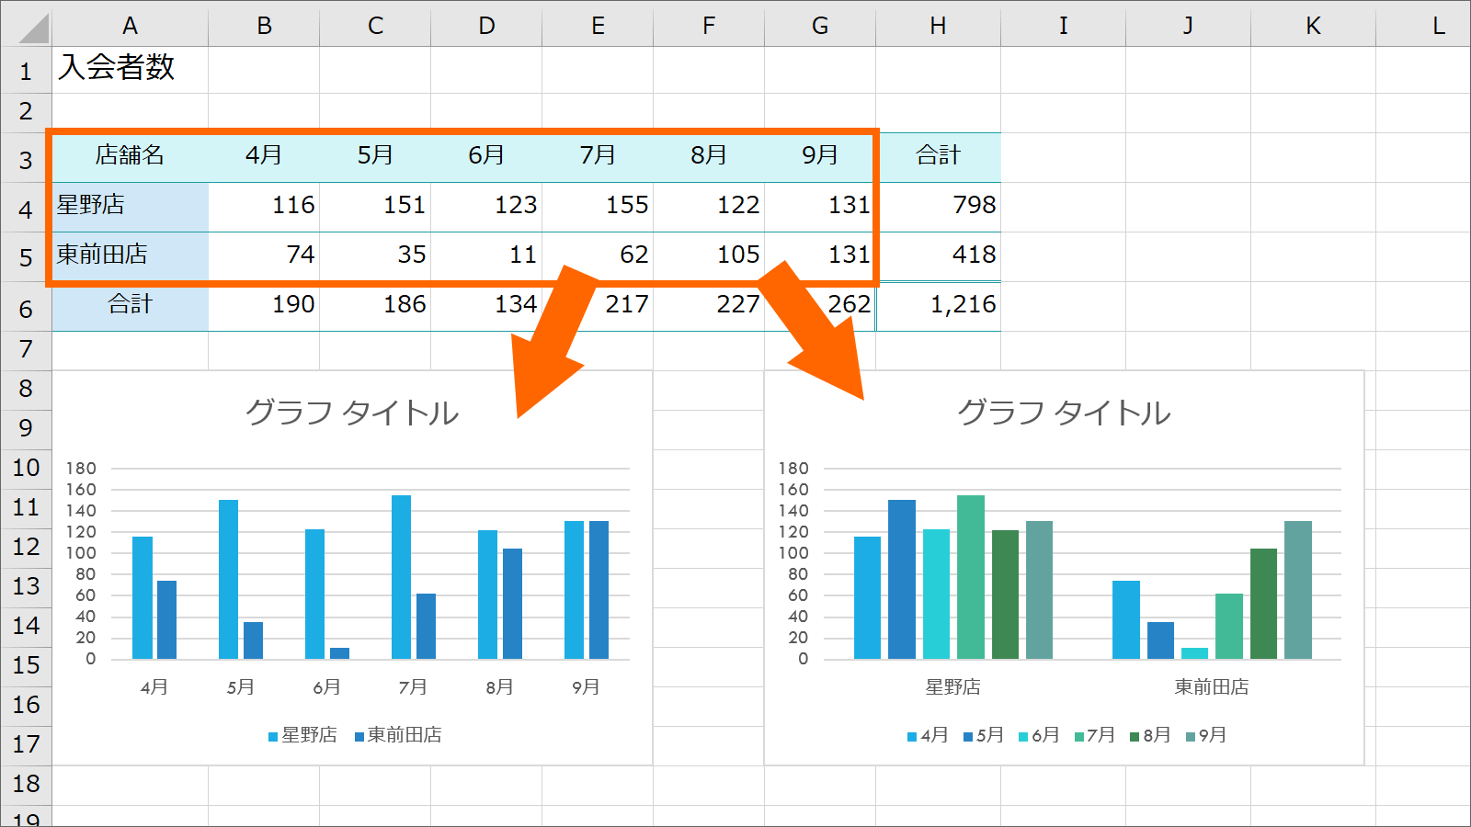Image resolution: width=1471 pixels, height=827 pixels.
Task: Click the left chart's グラフ タイトル title
Action: pyautogui.click(x=352, y=413)
